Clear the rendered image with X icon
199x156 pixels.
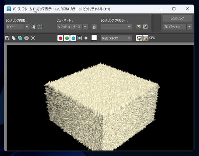point(33,38)
